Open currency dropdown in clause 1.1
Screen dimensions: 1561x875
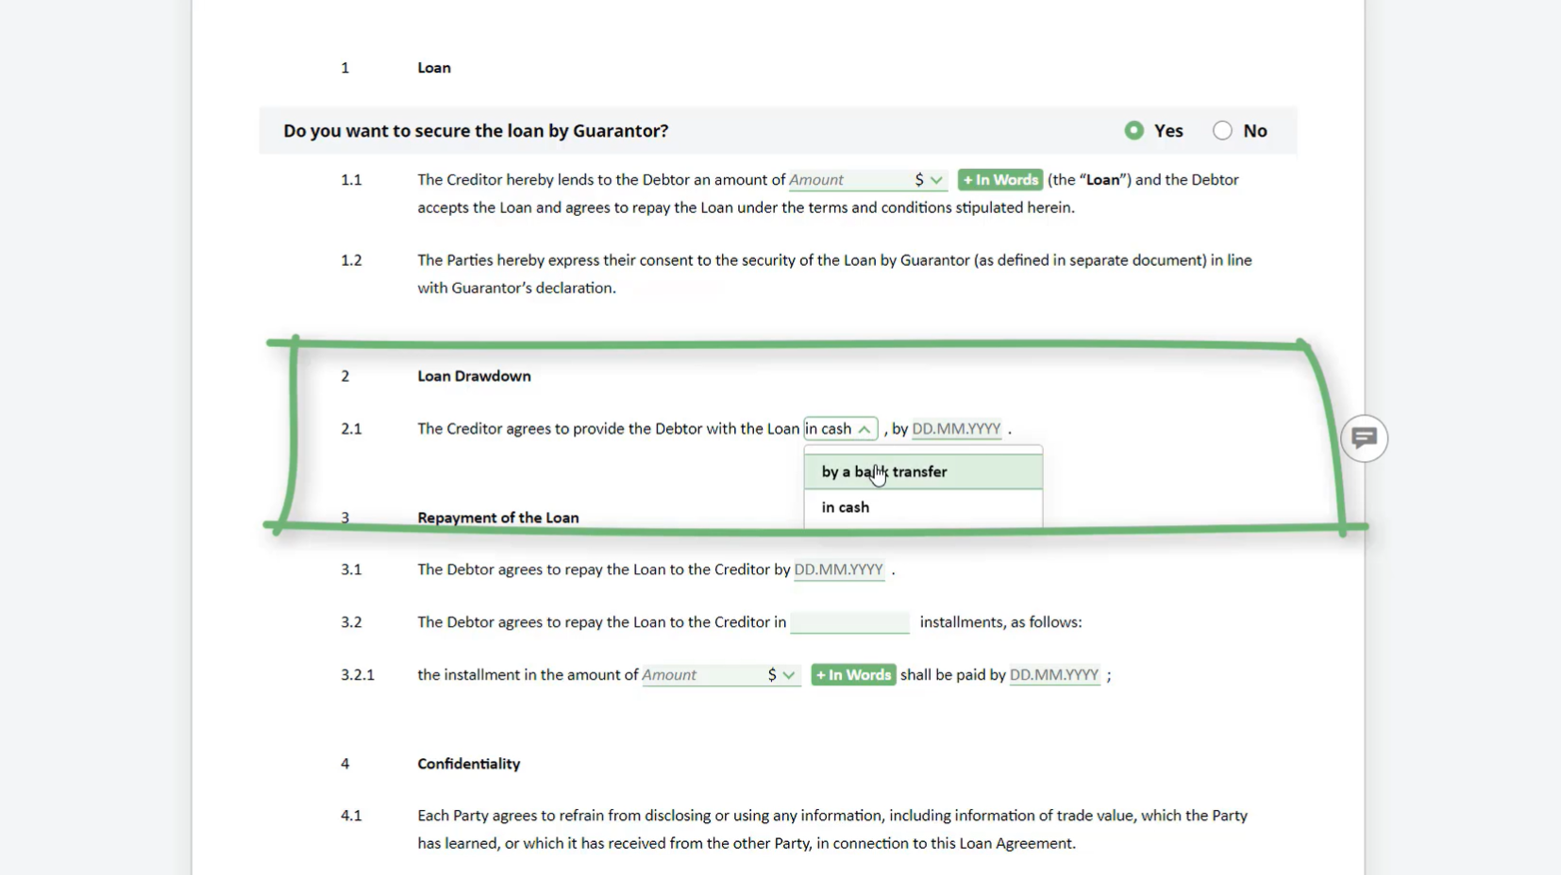pos(929,180)
